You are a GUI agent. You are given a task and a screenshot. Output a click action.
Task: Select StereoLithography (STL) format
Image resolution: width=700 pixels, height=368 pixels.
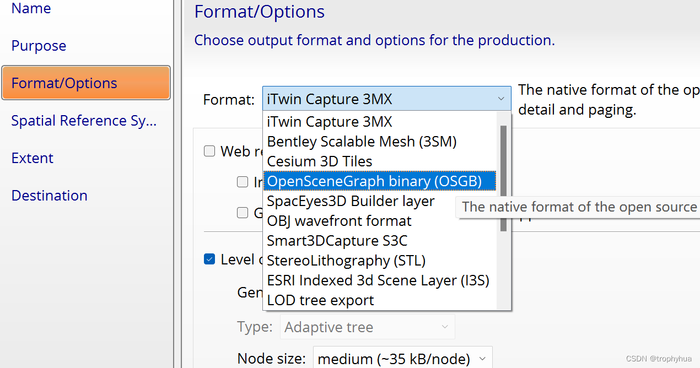point(380,261)
